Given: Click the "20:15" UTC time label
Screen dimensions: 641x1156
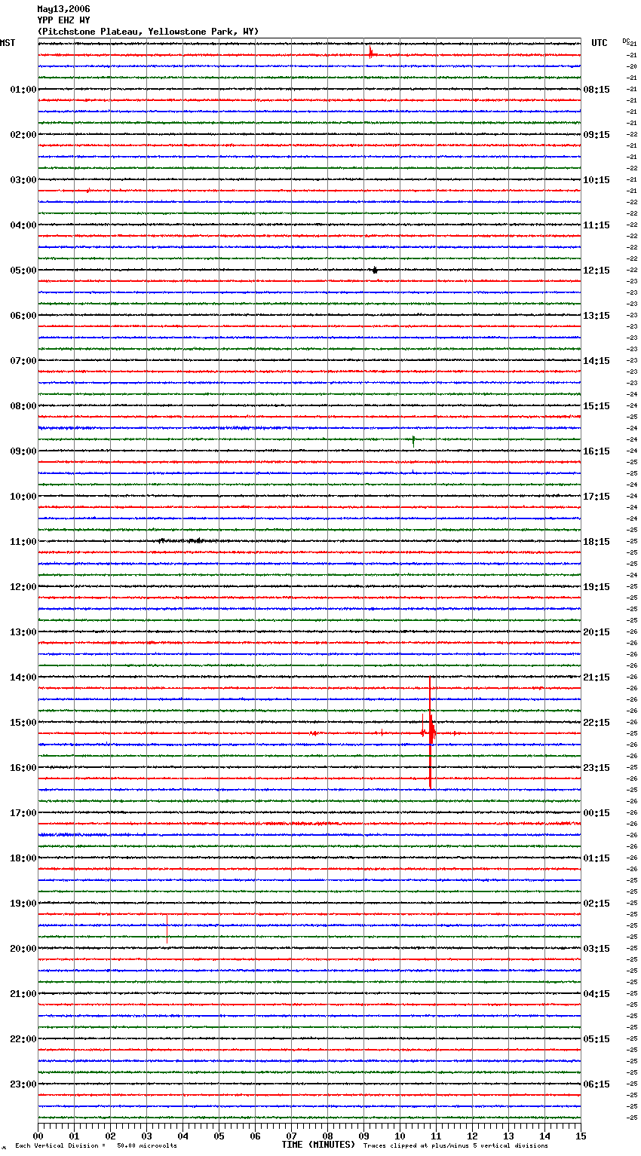Looking at the screenshot, I should [597, 632].
